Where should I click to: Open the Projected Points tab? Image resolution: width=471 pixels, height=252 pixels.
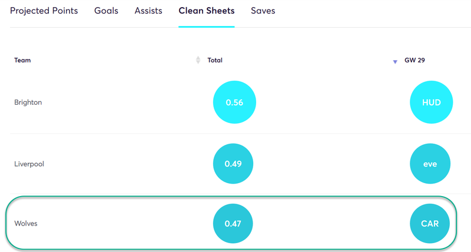pyautogui.click(x=44, y=11)
